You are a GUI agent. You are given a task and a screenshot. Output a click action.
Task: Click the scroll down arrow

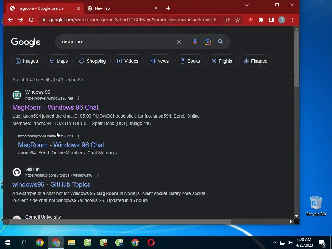(x=296, y=216)
